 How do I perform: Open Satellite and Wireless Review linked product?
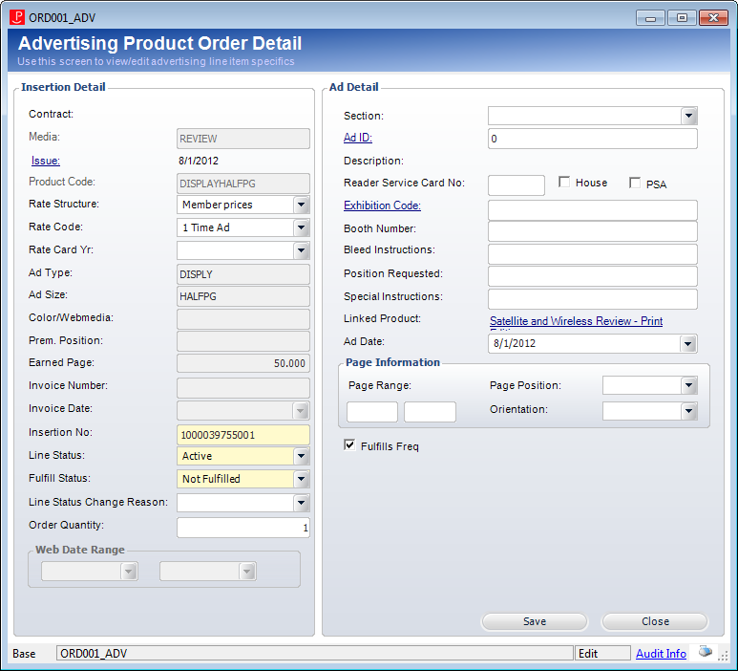[x=576, y=321]
